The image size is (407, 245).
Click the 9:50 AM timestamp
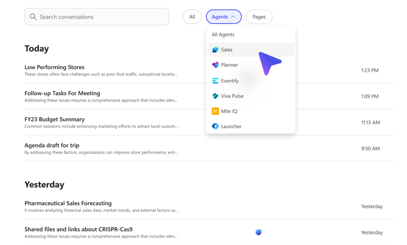(x=371, y=149)
